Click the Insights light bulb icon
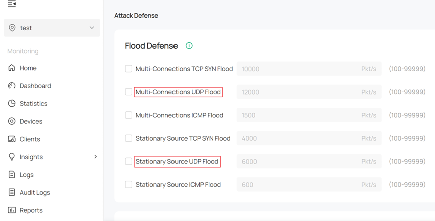The image size is (435, 221). (12, 157)
